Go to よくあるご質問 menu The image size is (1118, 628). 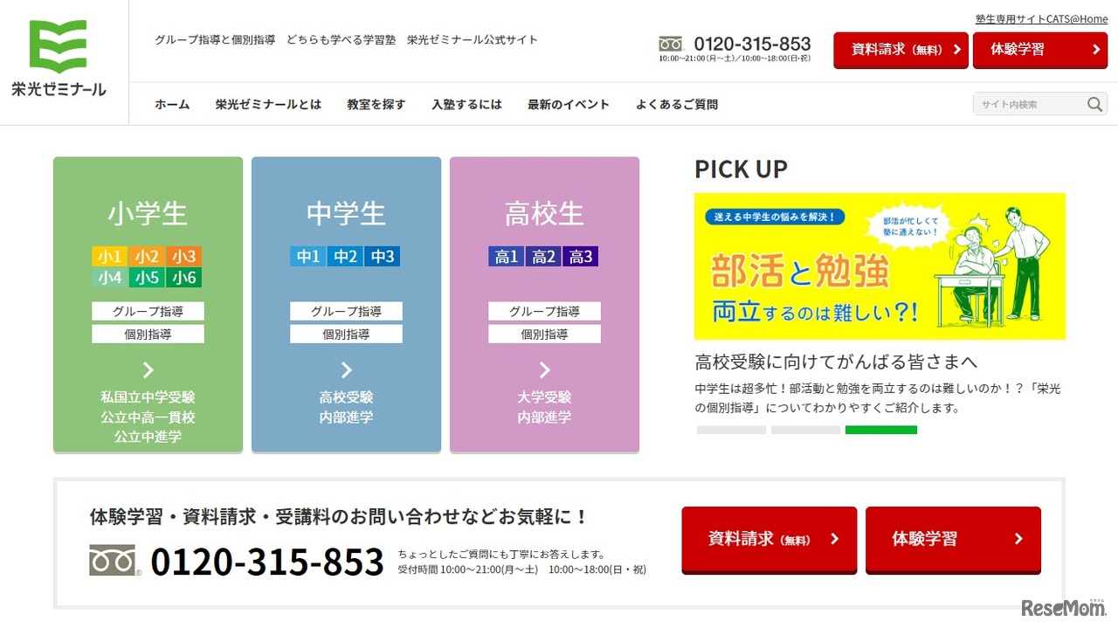677,105
